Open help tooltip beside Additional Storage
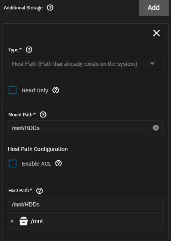171x241 pixels. [50, 8]
